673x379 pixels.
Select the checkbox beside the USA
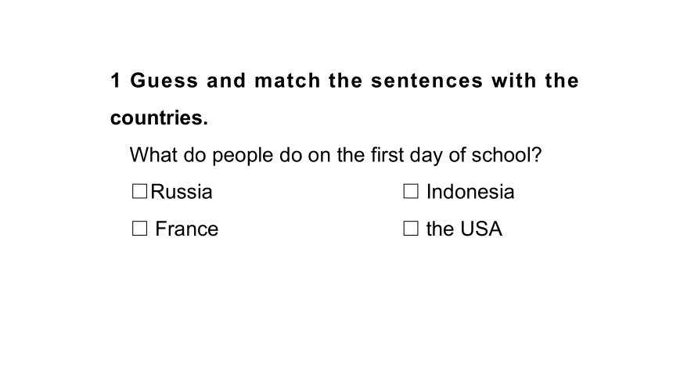point(411,228)
